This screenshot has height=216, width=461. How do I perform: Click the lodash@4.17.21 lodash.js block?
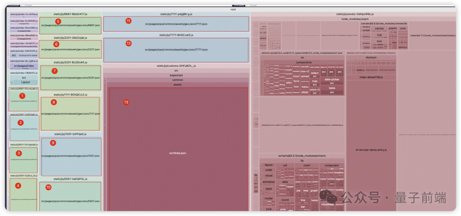pyautogui.click(x=432, y=35)
